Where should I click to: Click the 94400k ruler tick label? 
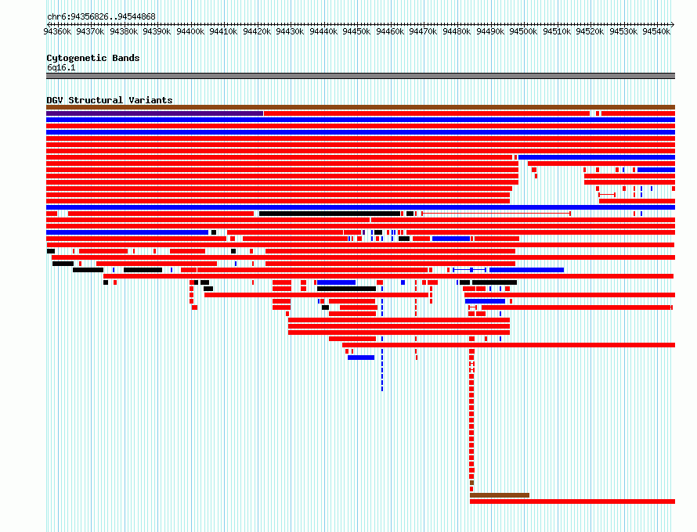coord(190,31)
